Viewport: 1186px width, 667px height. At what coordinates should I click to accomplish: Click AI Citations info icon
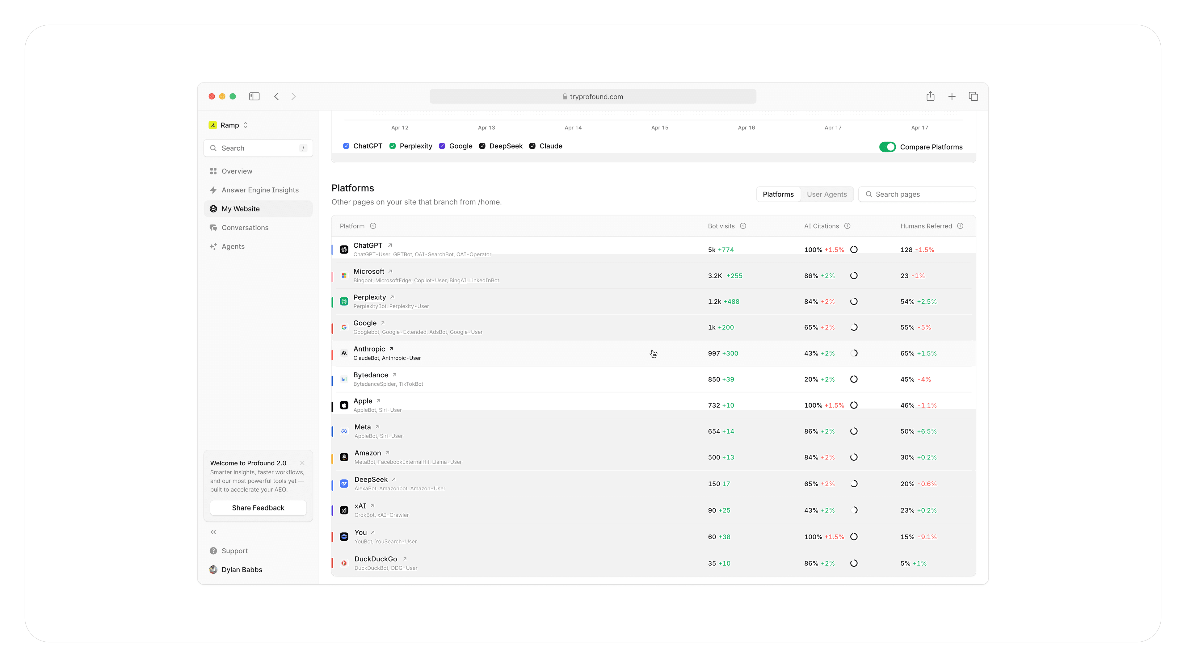(x=847, y=226)
